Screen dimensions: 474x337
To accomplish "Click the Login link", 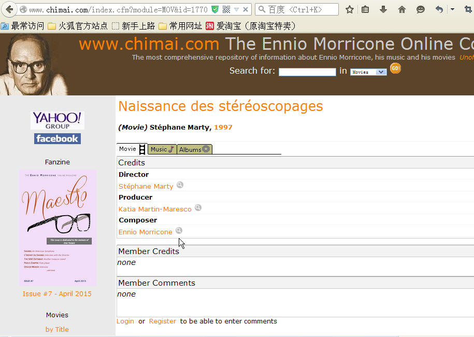I will 125,321.
